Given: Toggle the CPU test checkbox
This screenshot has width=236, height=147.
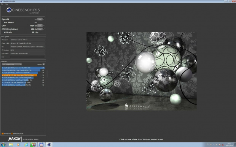Looking at the screenshot, I should pos(44,25).
